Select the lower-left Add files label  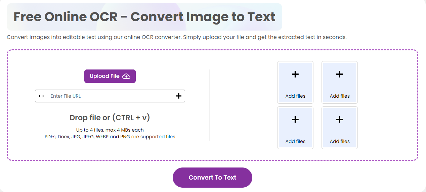(295, 141)
